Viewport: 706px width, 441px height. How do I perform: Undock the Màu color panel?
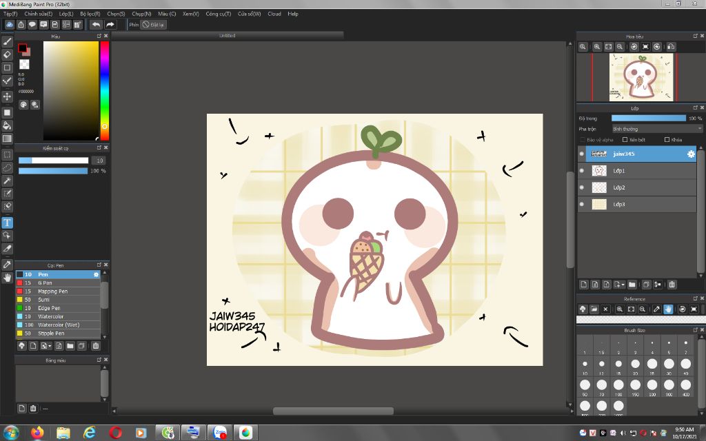tap(99, 36)
